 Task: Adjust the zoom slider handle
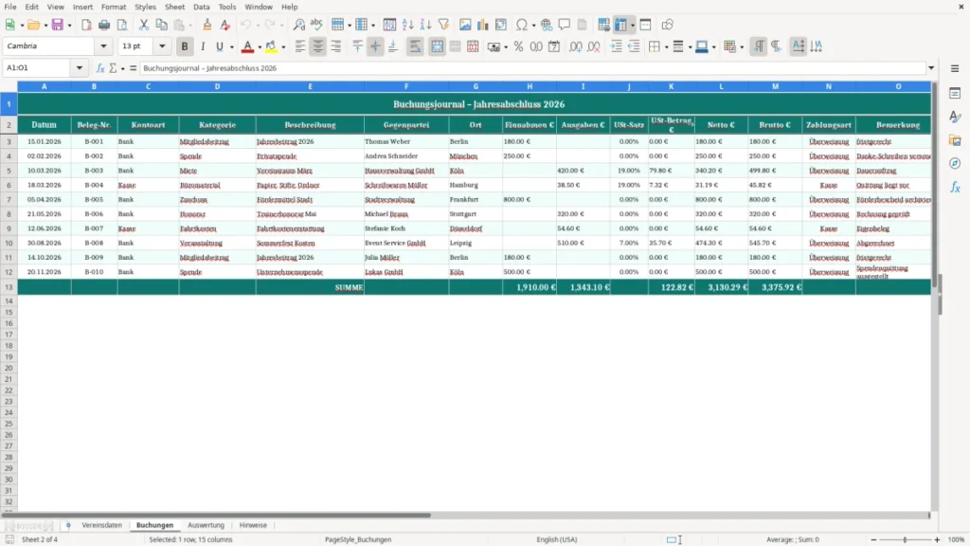(x=905, y=539)
